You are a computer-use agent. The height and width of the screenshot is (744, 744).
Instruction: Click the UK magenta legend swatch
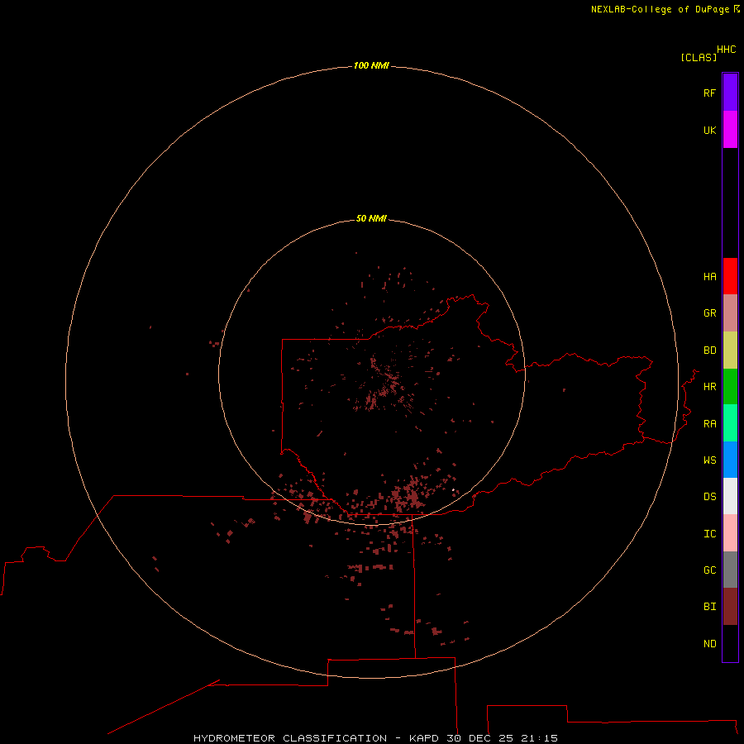tap(730, 130)
